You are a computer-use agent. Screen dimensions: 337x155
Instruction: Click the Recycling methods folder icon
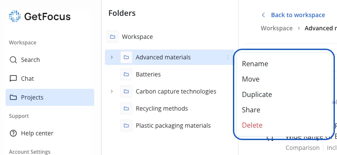126,108
